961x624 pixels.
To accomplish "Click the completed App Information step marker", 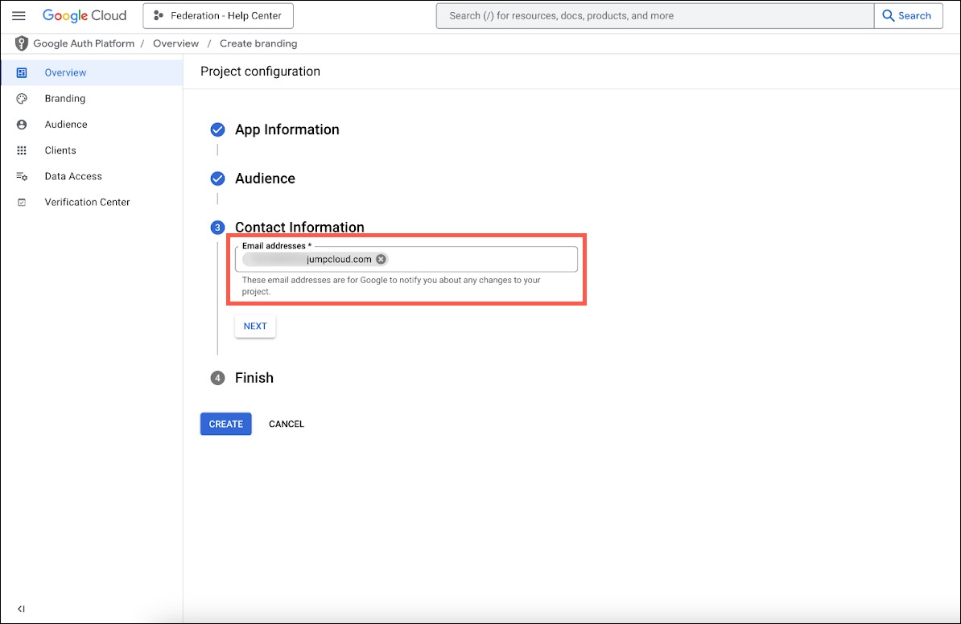I will [x=217, y=129].
